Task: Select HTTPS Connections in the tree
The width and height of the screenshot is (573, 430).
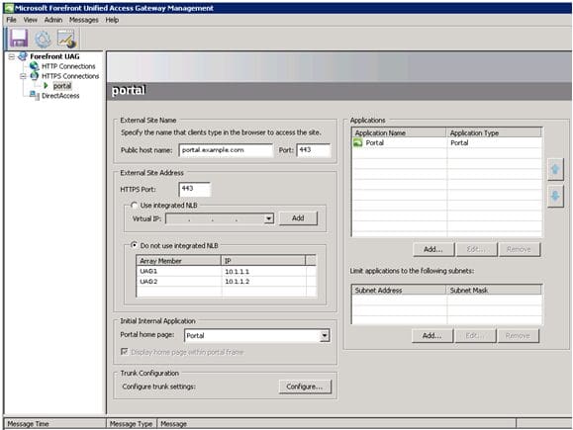Action: point(70,76)
